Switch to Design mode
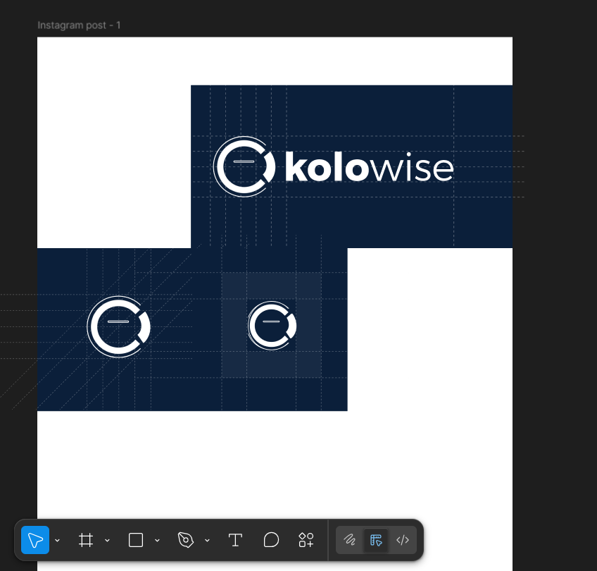 tap(376, 540)
